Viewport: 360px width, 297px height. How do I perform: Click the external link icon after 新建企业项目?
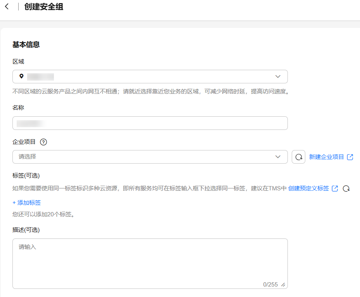pos(350,157)
